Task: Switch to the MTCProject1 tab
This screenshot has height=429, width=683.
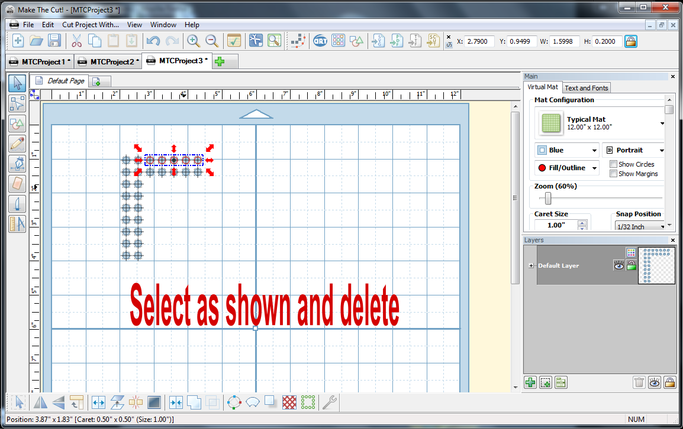Action: pos(40,62)
